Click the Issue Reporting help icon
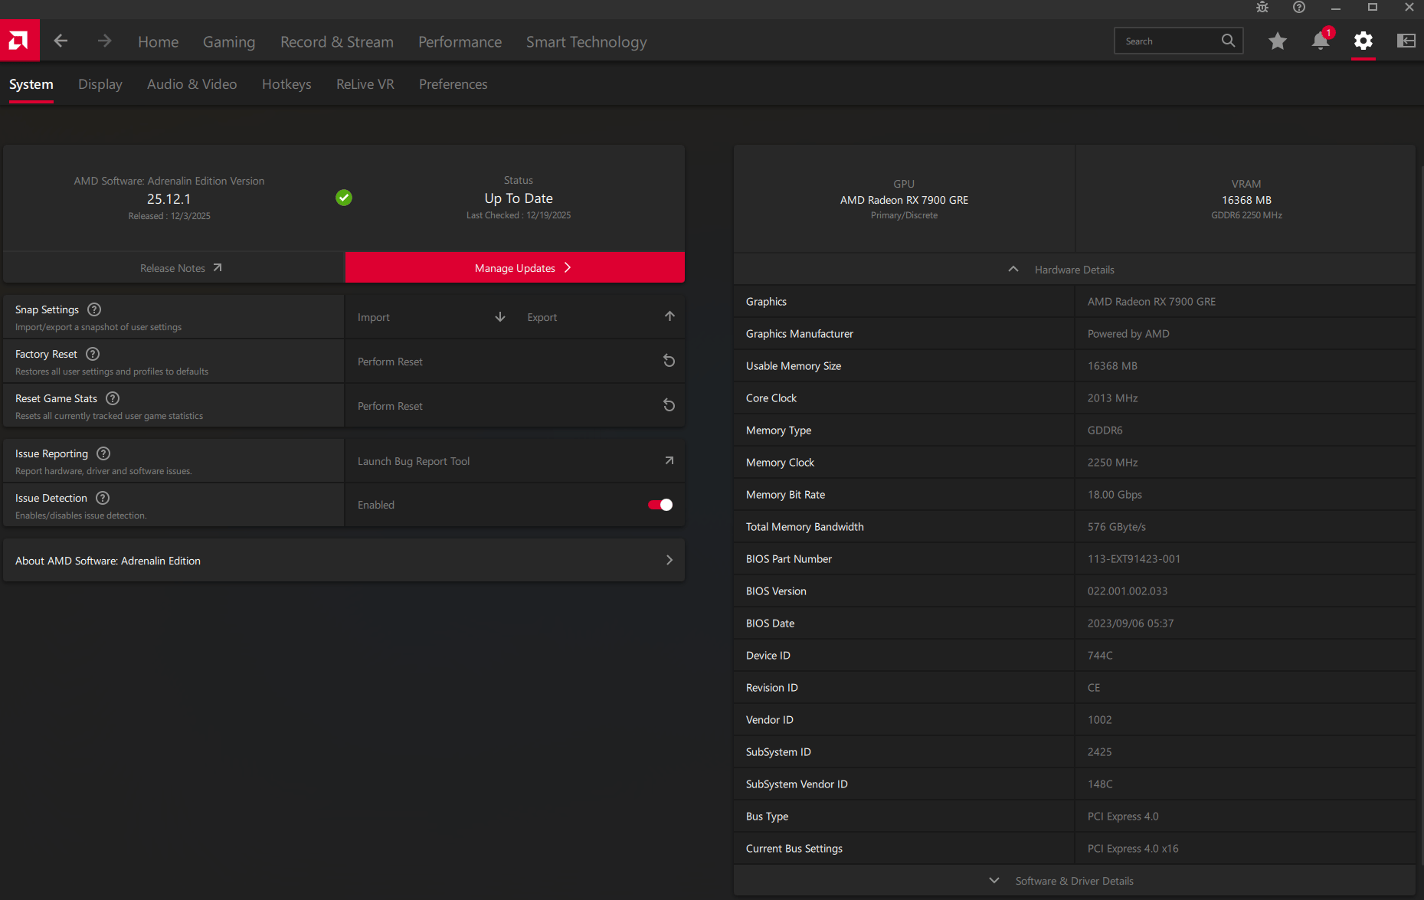 [103, 453]
